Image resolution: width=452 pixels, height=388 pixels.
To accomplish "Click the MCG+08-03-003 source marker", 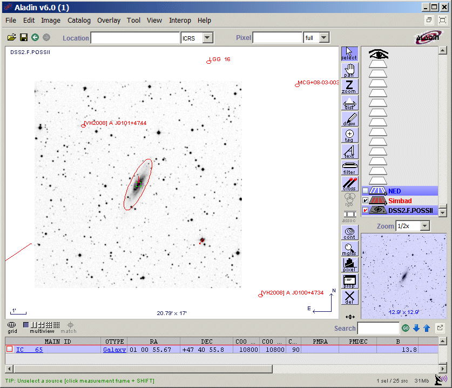I will point(297,85).
